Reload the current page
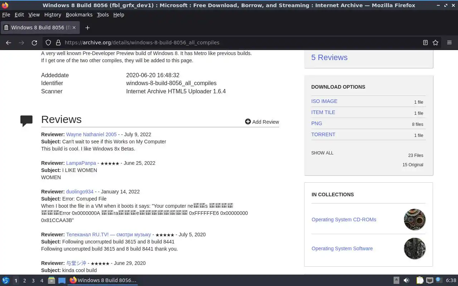Viewport: 458px width, 286px height. tap(34, 43)
